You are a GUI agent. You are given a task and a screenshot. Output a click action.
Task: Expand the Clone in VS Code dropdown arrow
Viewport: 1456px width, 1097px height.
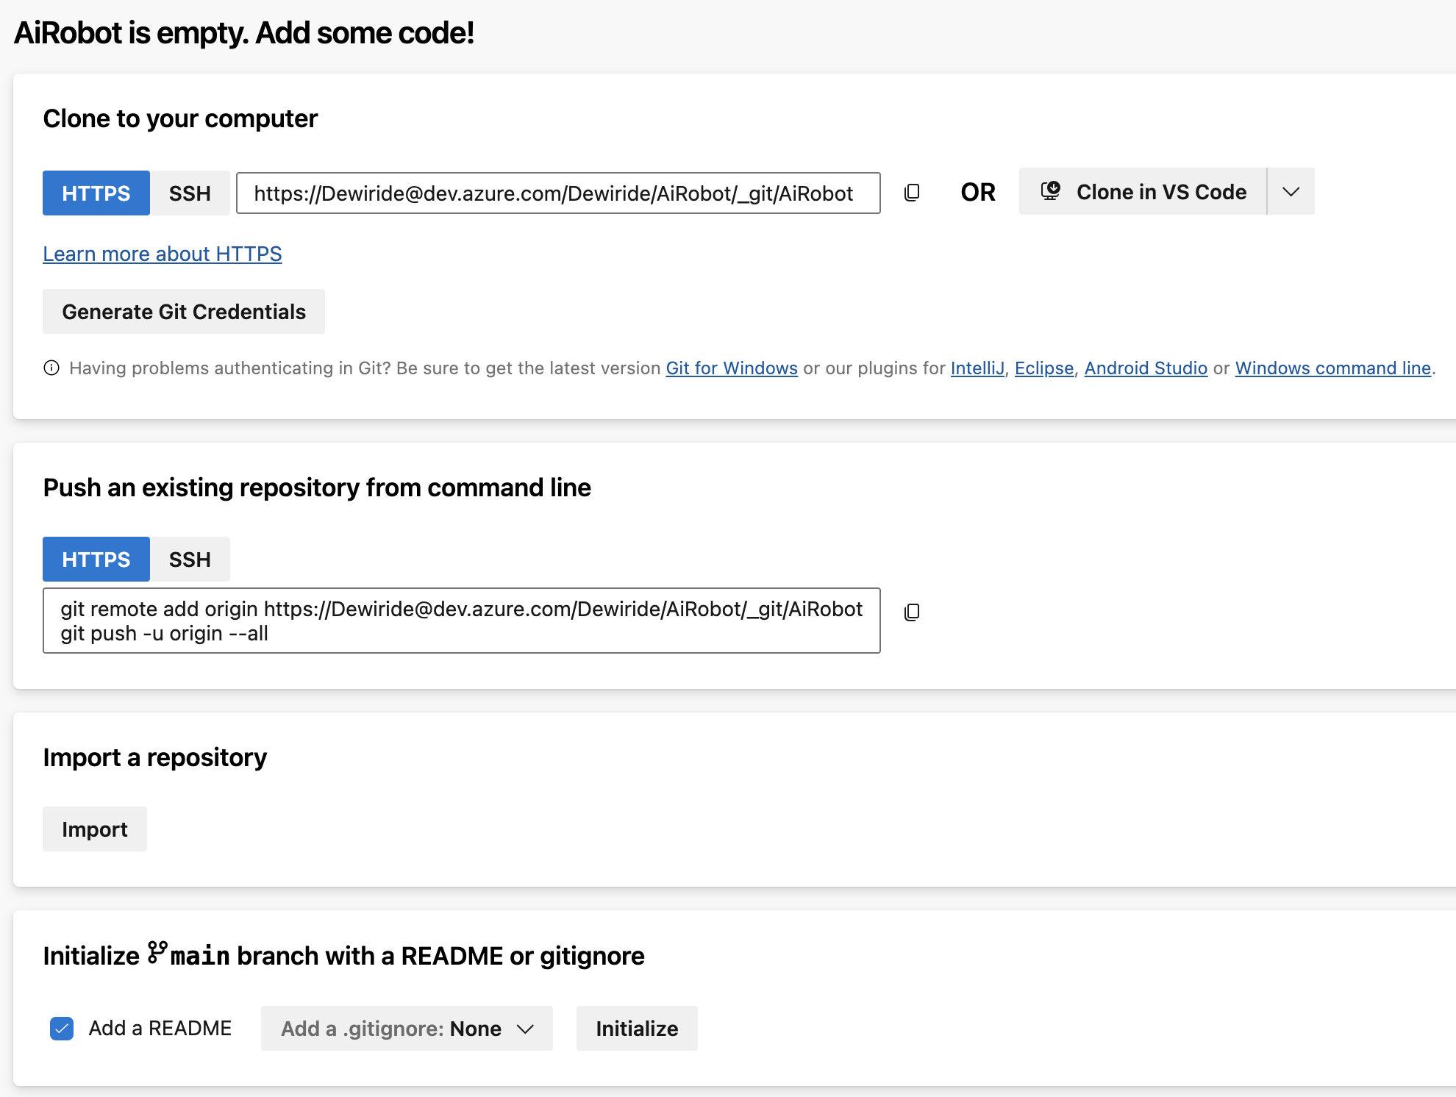[1291, 191]
